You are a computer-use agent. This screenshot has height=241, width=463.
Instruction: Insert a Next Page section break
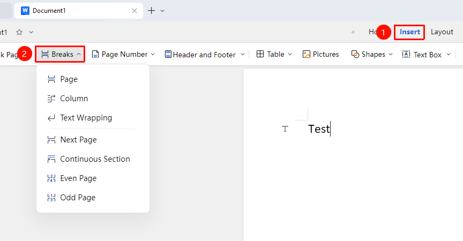(x=93, y=140)
